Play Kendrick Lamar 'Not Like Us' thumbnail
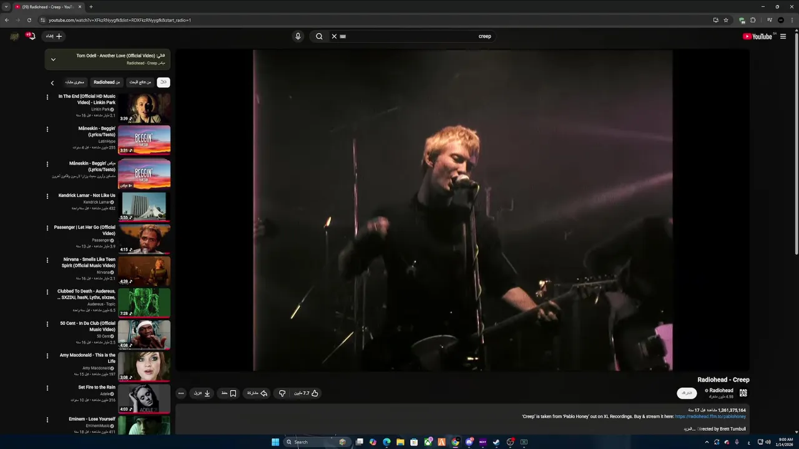799x449 pixels. [x=144, y=206]
